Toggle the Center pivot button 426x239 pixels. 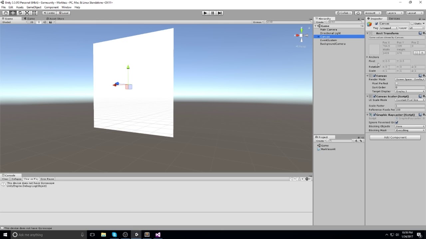(x=49, y=13)
